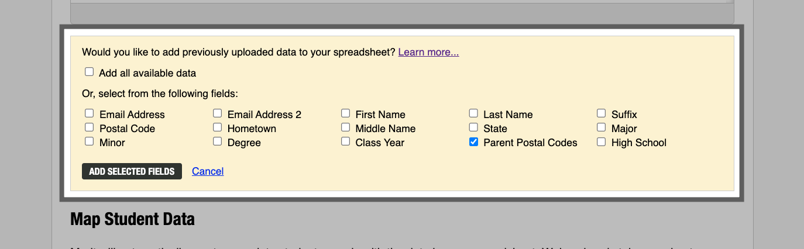Enable the Class Year checkbox
The height and width of the screenshot is (249, 804).
(x=346, y=141)
